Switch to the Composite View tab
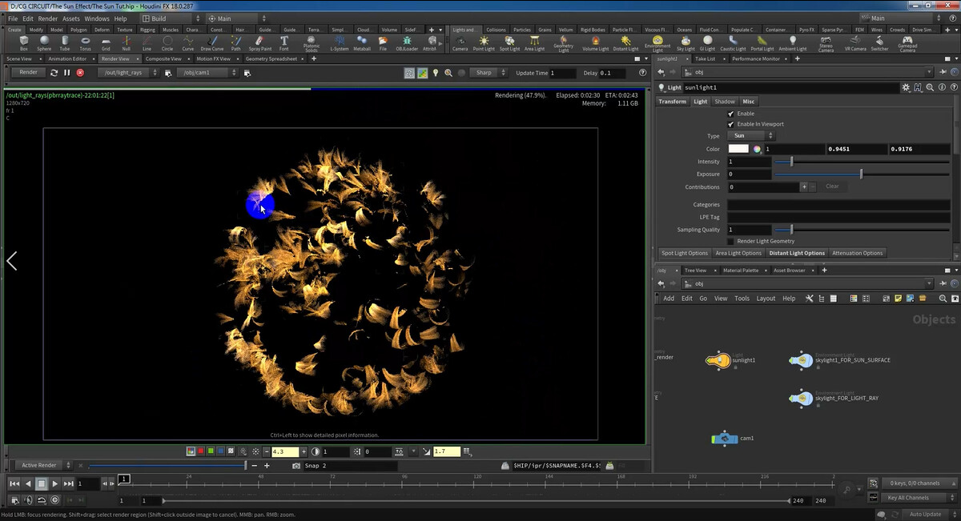Image resolution: width=961 pixels, height=521 pixels. coord(164,58)
